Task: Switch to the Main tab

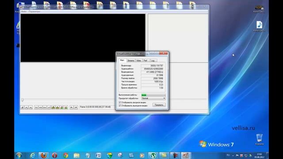Action: 122,60
